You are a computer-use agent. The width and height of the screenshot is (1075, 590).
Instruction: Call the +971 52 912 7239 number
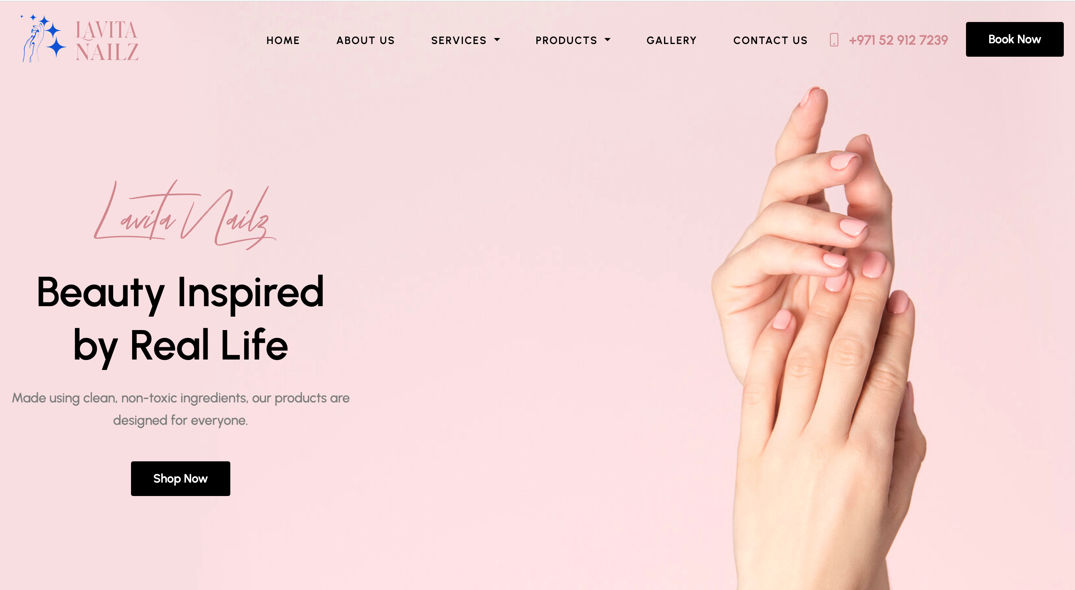point(898,40)
